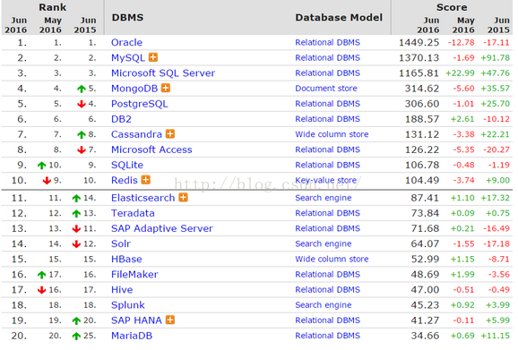Click Search engine in Elasticsearch row
This screenshot has height=350, width=518.
[324, 198]
